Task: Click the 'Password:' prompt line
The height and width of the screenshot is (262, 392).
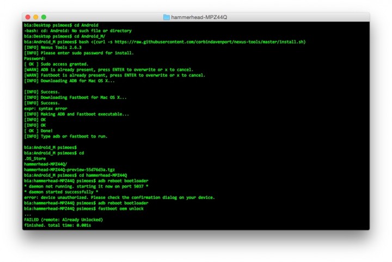Action: tap(35, 59)
